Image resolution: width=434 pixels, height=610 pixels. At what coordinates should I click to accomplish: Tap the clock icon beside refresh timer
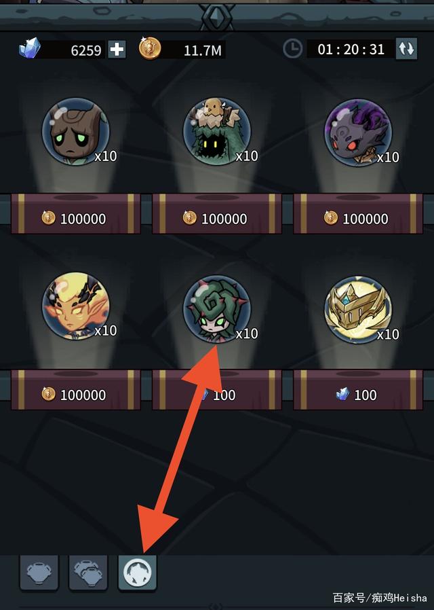292,49
